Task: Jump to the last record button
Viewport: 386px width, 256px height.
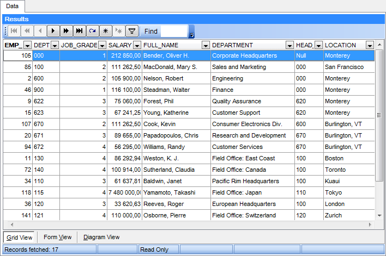Action: tap(80, 32)
